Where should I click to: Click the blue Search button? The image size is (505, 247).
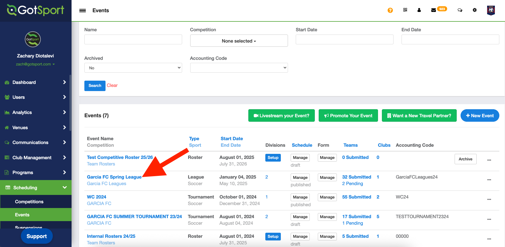coord(95,86)
